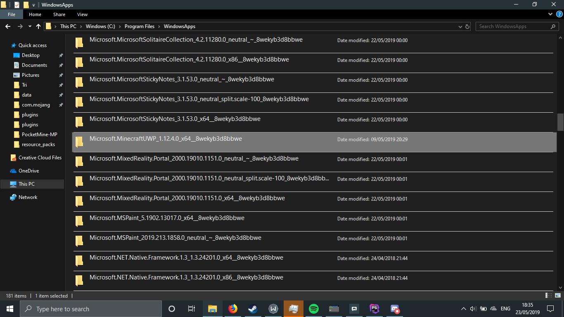Open the Customize Quick Access Toolbar dropdown
The height and width of the screenshot is (317, 564).
point(34,5)
